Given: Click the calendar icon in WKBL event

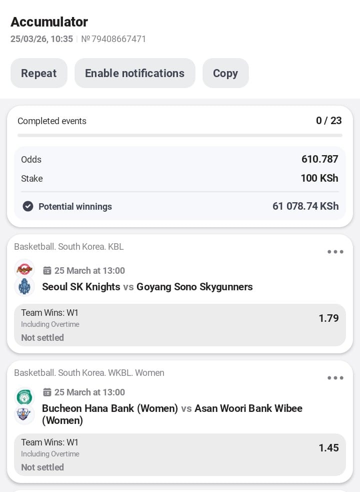Looking at the screenshot, I should 47,392.
